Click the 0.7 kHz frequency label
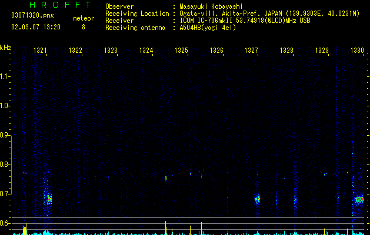This screenshot has height=235, width=370. 5,194
